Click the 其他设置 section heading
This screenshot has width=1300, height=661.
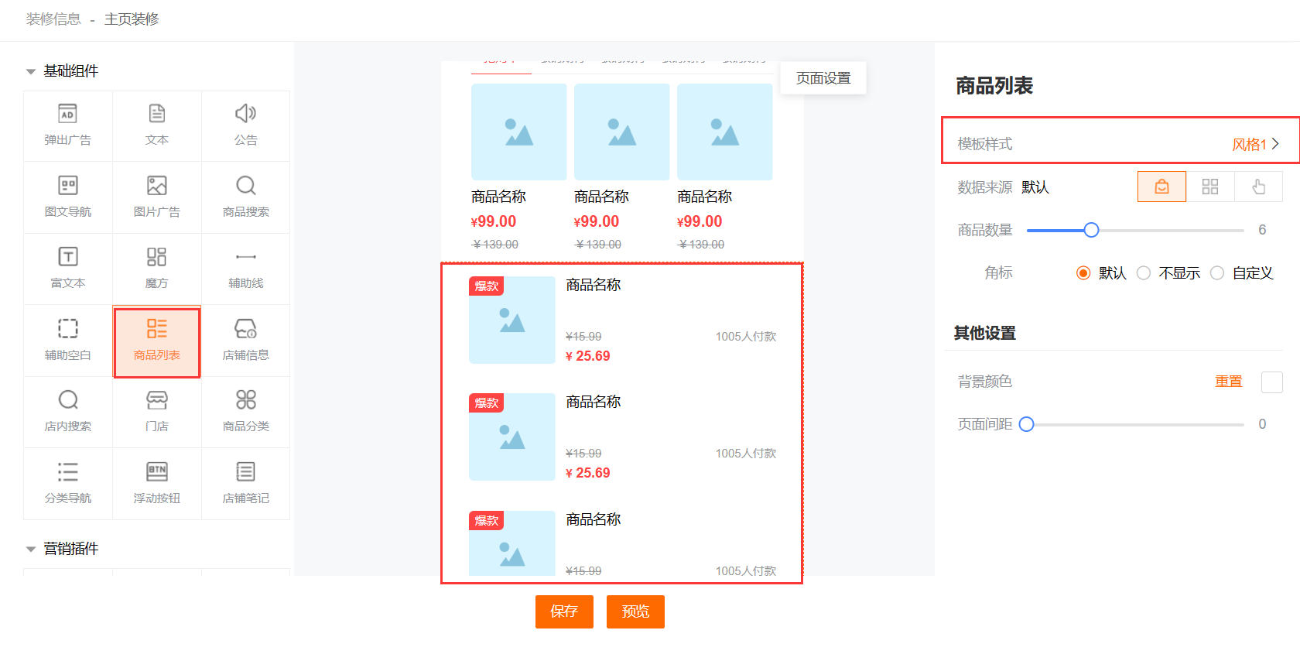click(984, 333)
